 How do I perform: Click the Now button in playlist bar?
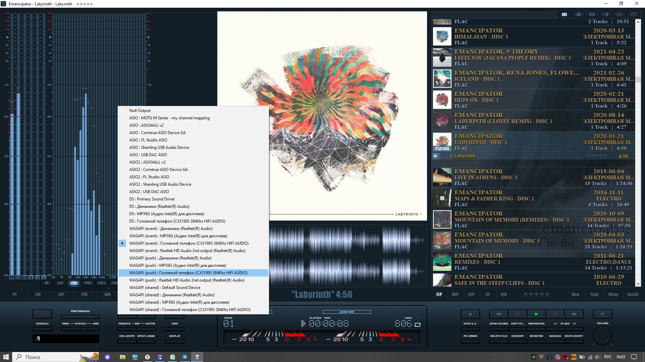coord(575,294)
